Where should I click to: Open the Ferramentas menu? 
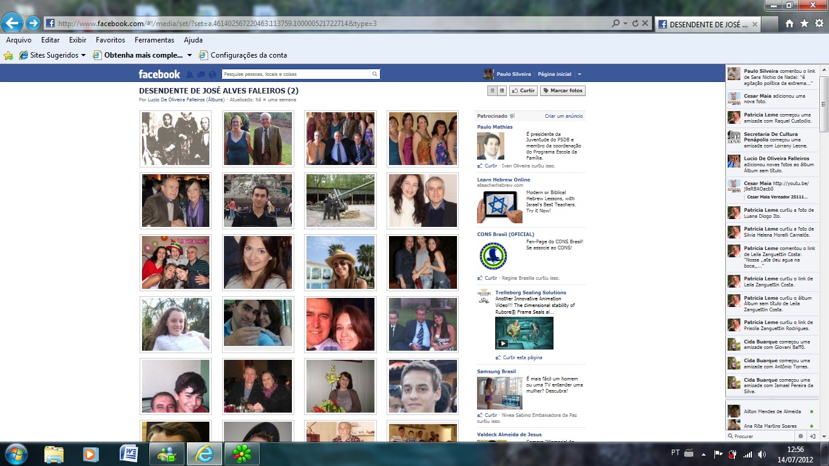point(154,40)
